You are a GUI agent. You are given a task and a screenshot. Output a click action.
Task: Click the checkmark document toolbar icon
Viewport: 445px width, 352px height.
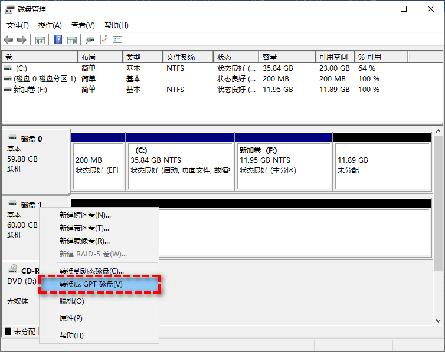point(104,40)
